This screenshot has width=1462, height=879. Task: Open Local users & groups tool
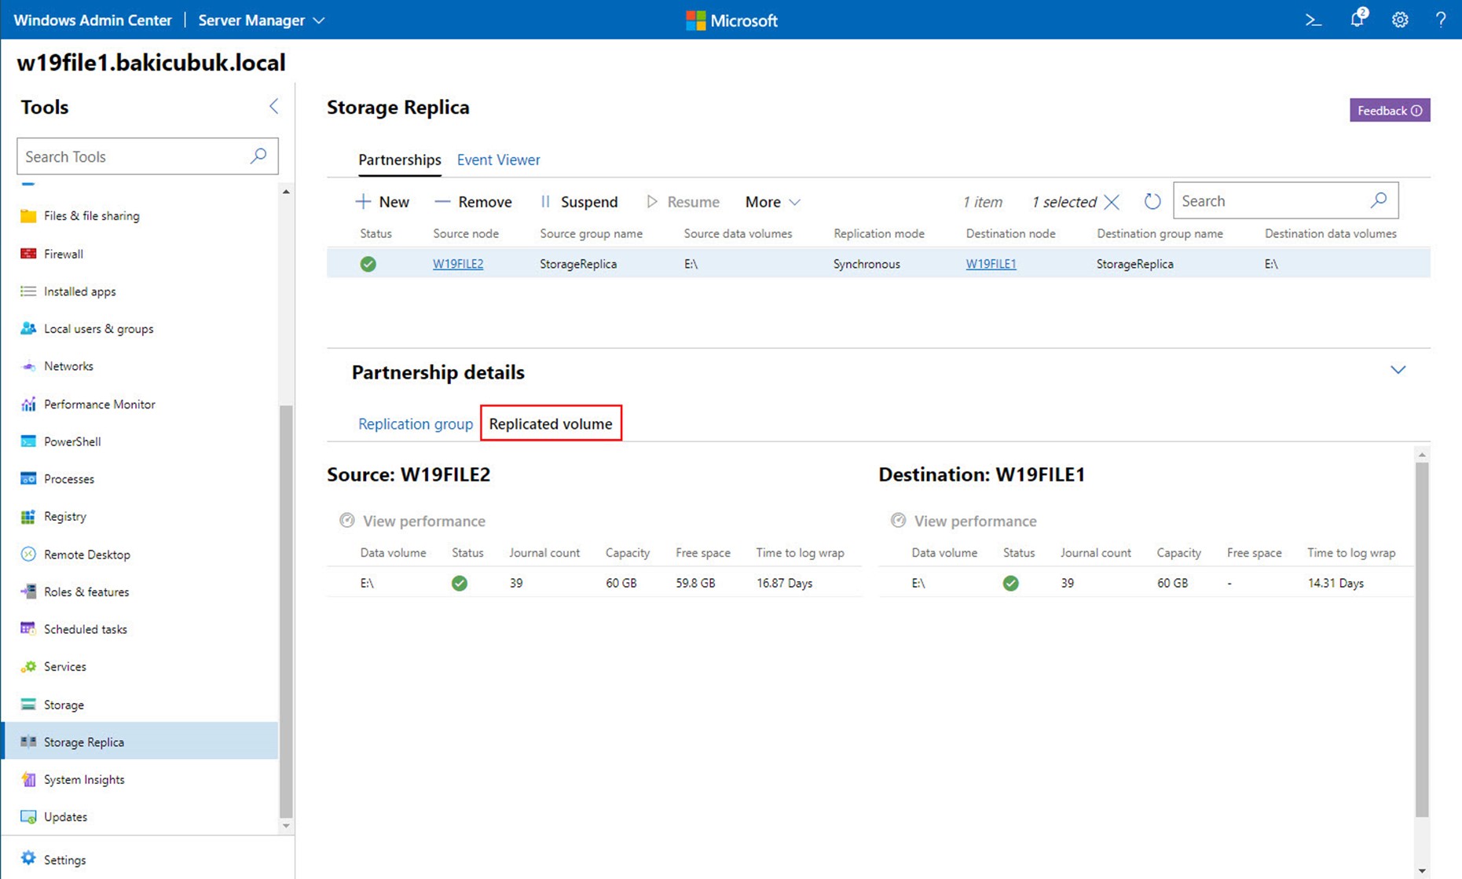pyautogui.click(x=98, y=329)
